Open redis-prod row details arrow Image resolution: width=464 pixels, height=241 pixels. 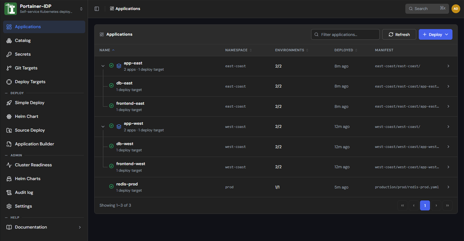tap(448, 187)
